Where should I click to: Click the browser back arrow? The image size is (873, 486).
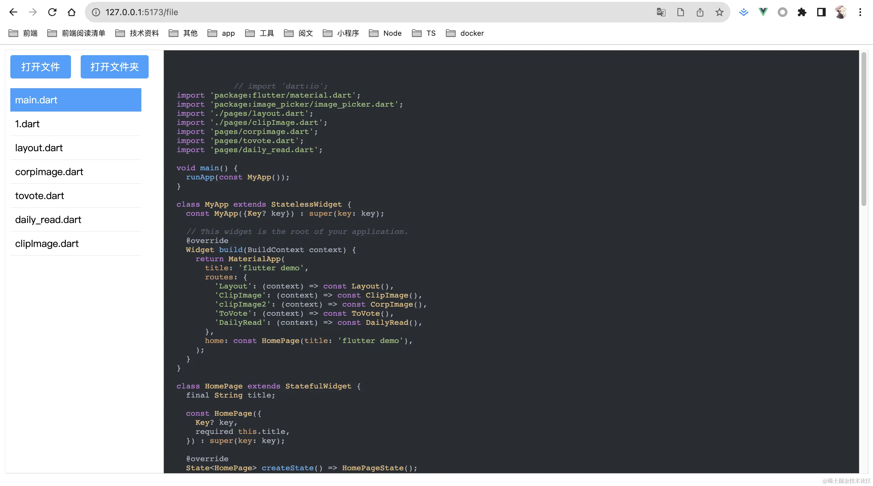[x=13, y=12]
